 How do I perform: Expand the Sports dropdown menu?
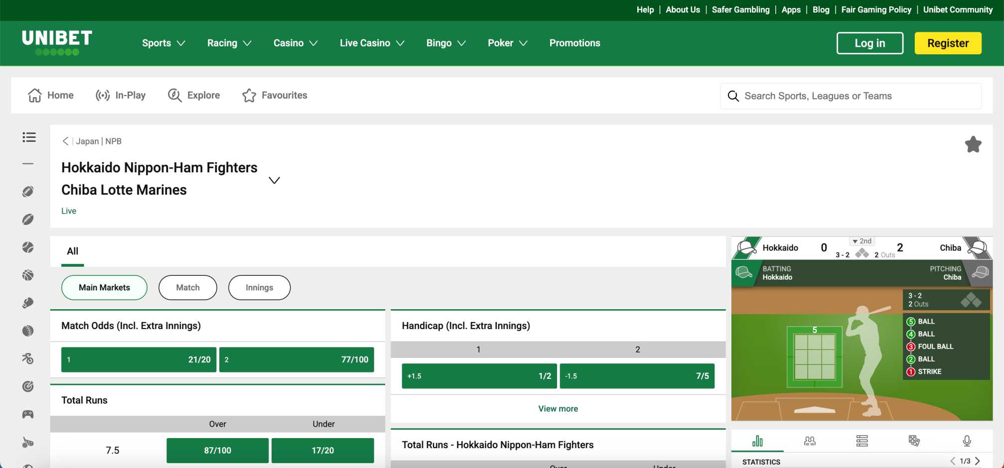[x=163, y=43]
